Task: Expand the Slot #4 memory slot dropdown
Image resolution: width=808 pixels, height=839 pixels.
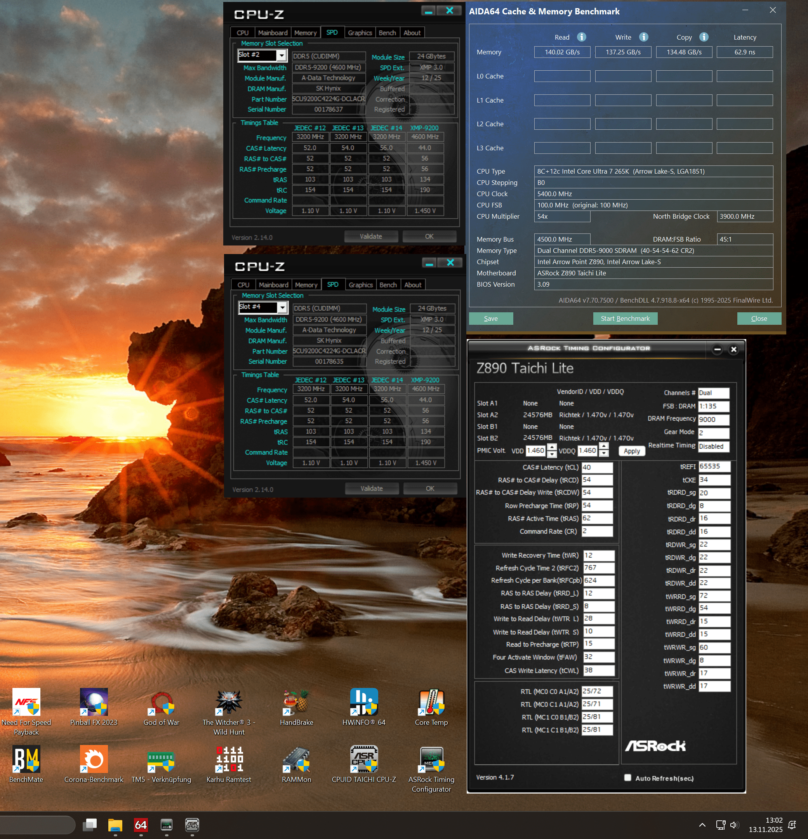Action: pyautogui.click(x=282, y=307)
